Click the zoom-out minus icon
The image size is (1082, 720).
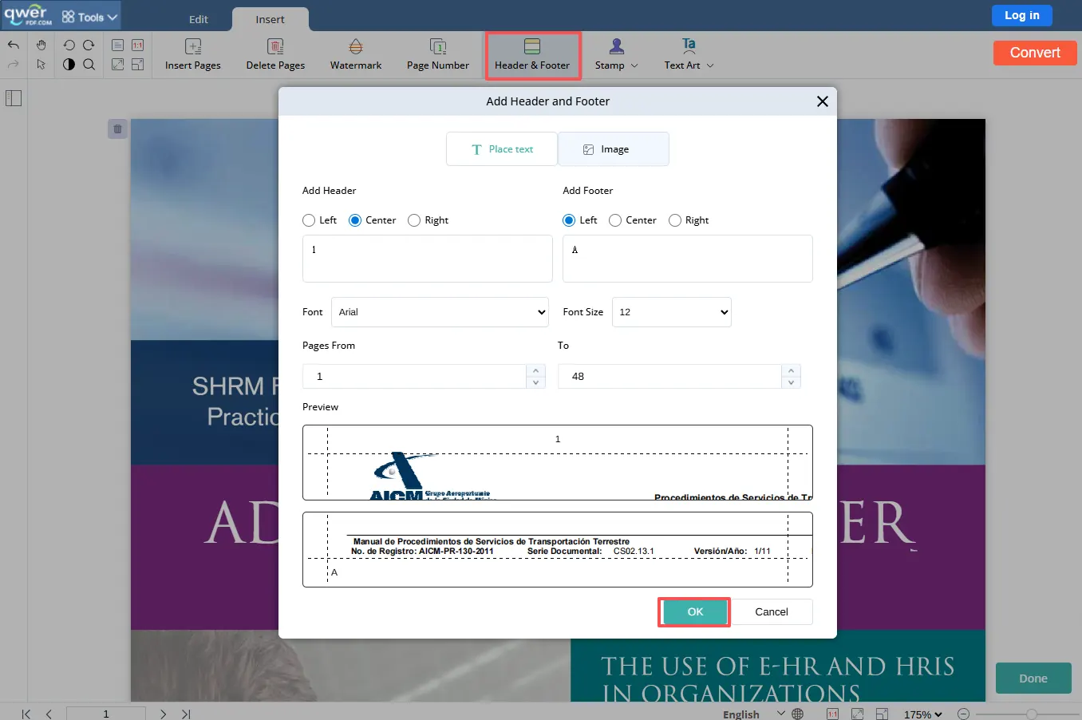pyautogui.click(x=963, y=714)
